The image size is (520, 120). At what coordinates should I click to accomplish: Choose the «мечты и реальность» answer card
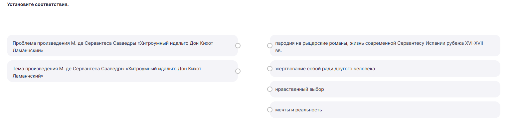385,110
